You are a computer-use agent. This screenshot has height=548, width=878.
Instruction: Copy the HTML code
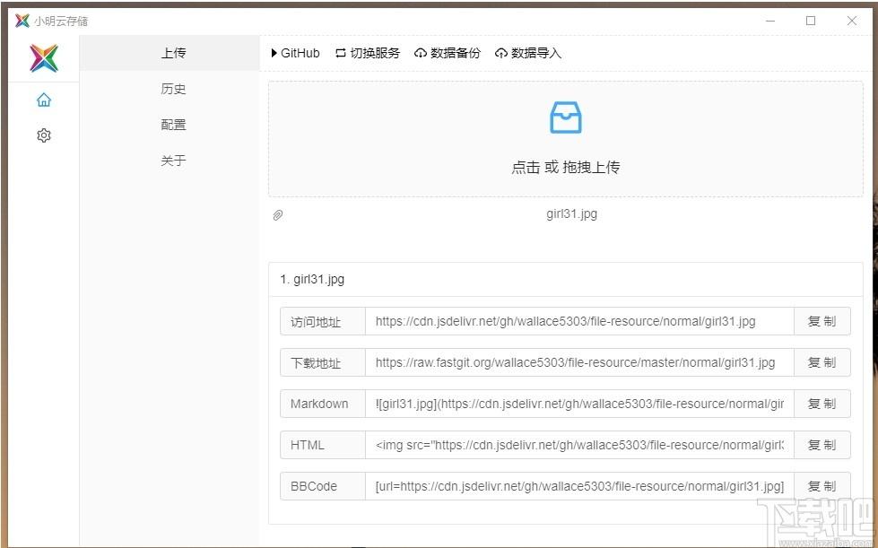click(822, 445)
